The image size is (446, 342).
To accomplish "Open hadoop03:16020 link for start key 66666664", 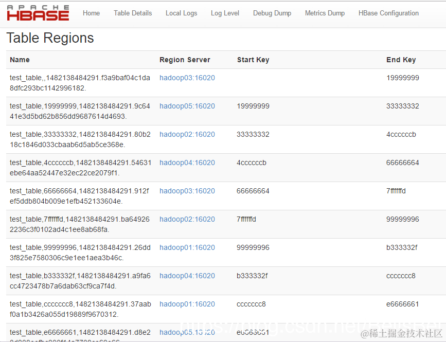I will (187, 191).
